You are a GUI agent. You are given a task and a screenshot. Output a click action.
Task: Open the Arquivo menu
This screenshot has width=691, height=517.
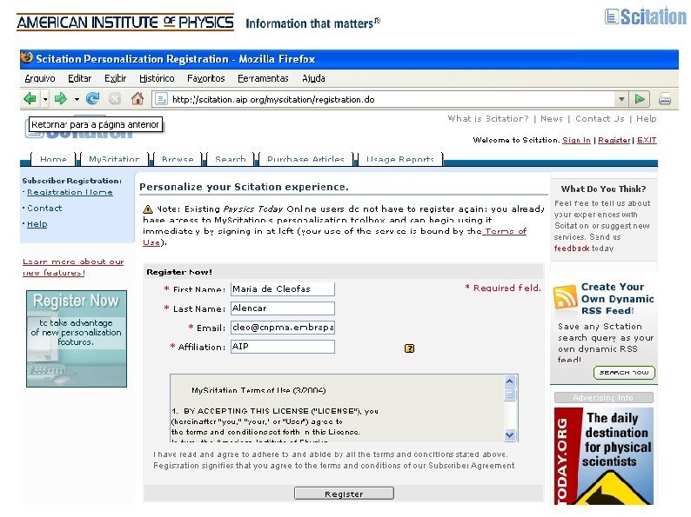(x=40, y=78)
